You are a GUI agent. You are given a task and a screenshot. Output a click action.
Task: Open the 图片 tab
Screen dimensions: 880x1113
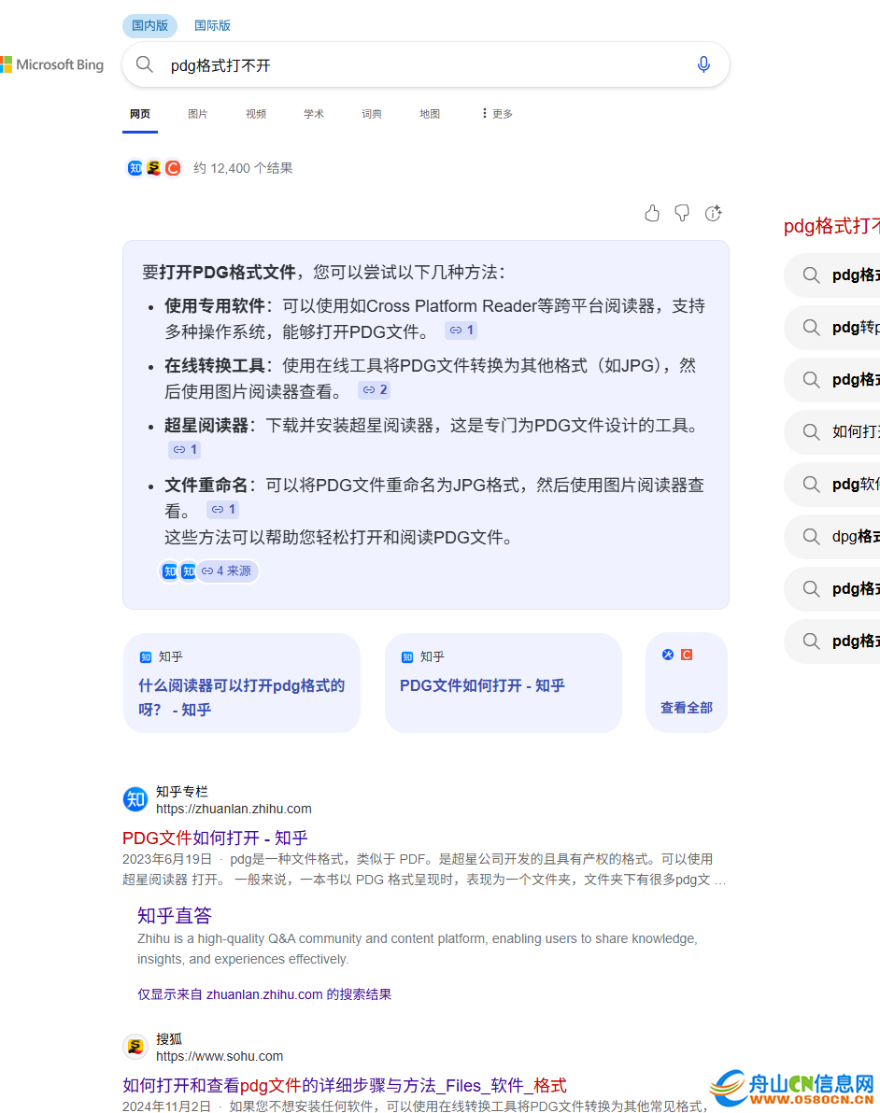coord(197,114)
